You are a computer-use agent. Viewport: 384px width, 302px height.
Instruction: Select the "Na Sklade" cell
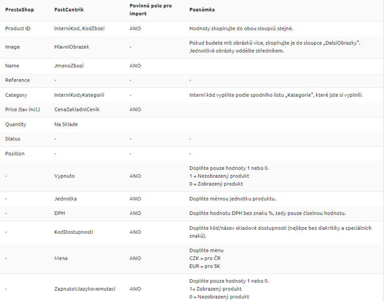[x=66, y=124]
